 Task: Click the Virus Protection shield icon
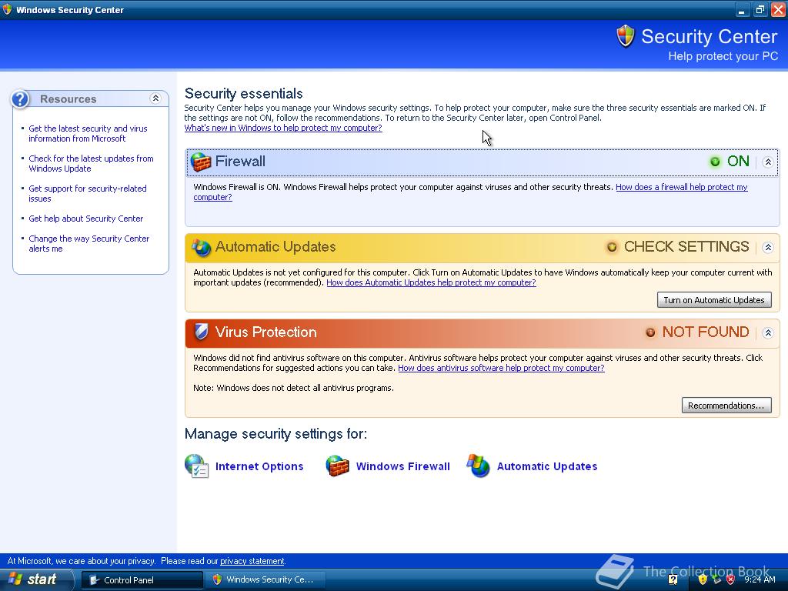pos(201,332)
